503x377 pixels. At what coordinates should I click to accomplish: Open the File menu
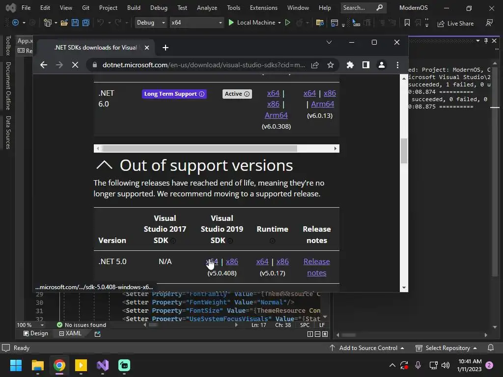click(26, 8)
